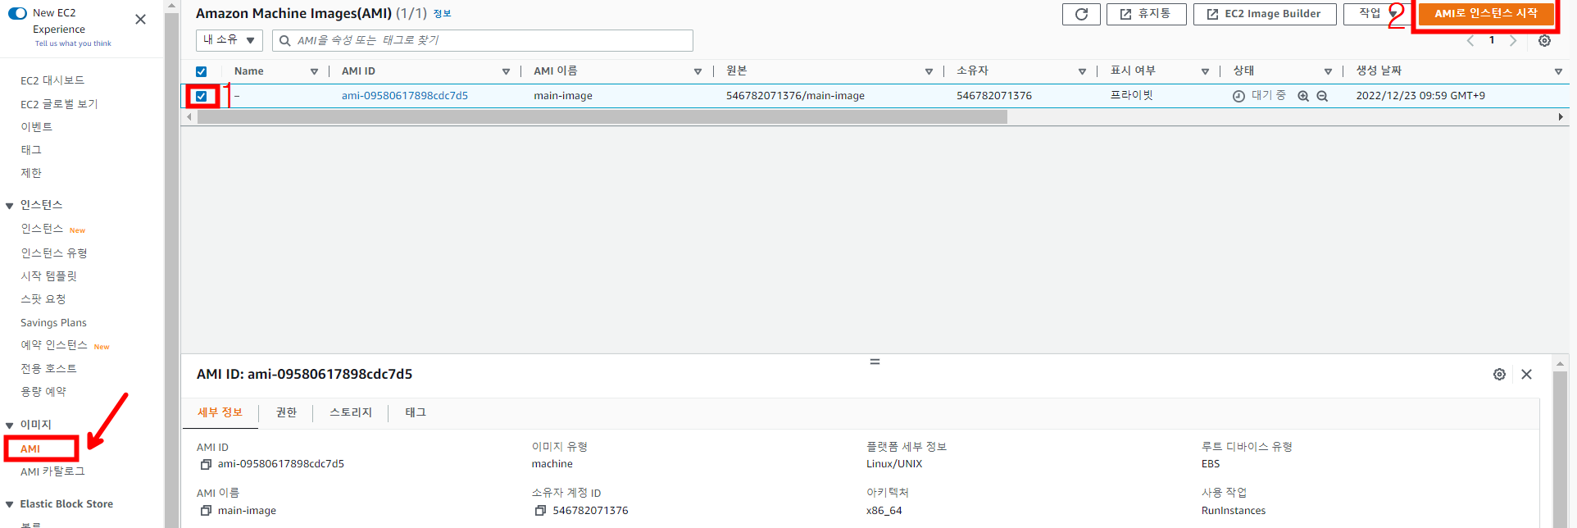The height and width of the screenshot is (528, 1577).
Task: Copy the AMI name main-image
Action: pos(206,510)
